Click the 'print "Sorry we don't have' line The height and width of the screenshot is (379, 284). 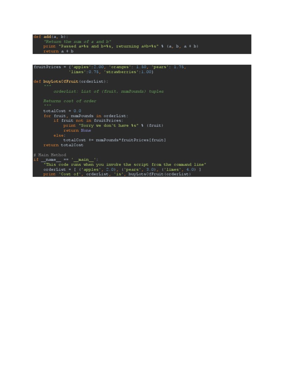tap(113, 125)
